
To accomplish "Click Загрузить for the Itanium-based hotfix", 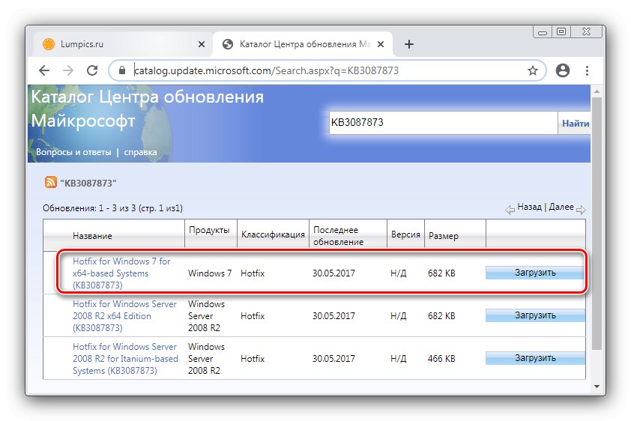I will tap(535, 358).
